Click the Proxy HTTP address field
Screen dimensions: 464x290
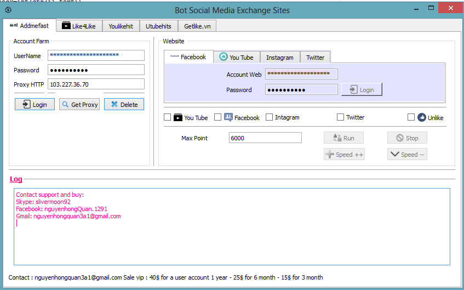[x=96, y=84]
